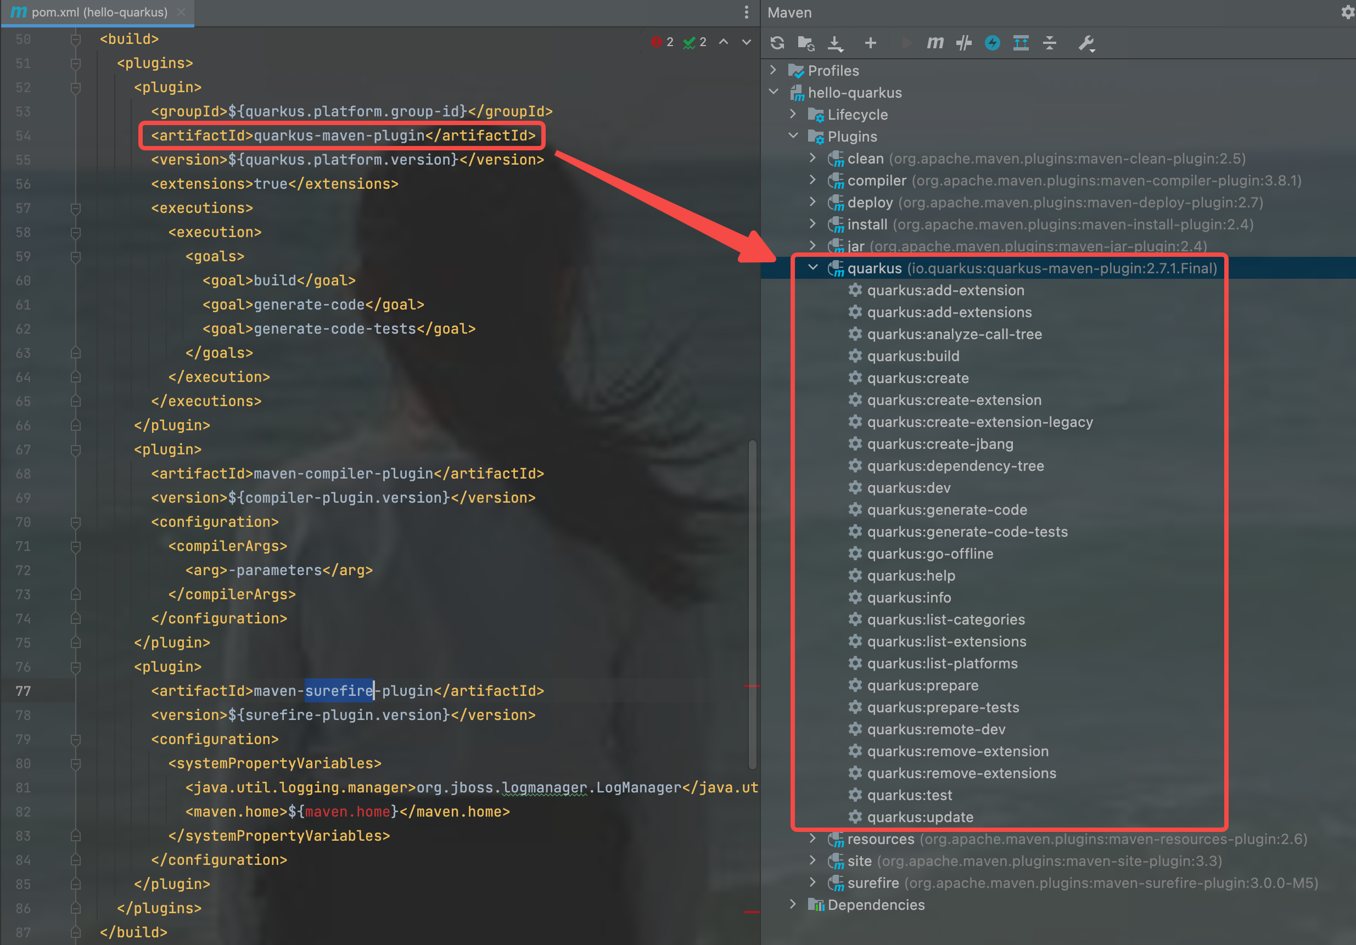This screenshot has height=945, width=1356.
Task: Select the quarkus:list-platforms goal
Action: (x=943, y=663)
